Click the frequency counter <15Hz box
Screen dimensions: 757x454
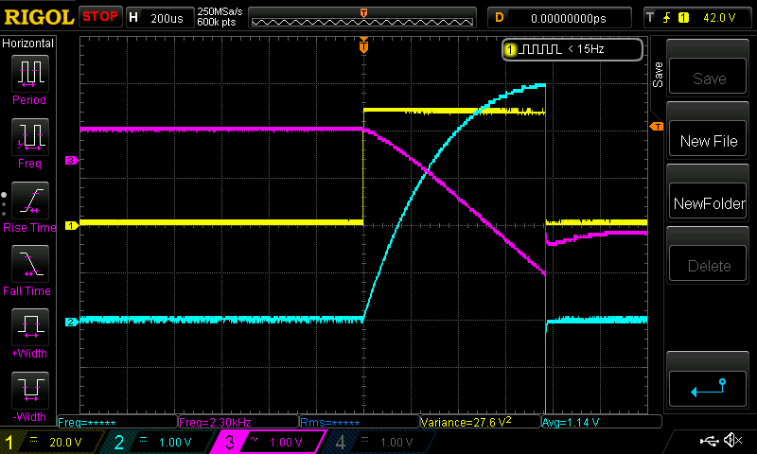(572, 49)
